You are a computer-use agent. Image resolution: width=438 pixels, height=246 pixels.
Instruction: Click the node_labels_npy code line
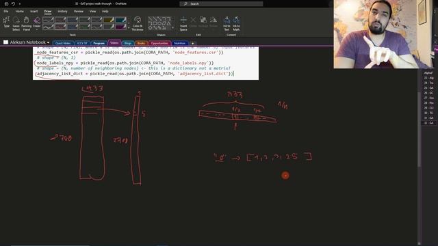tap(125, 63)
